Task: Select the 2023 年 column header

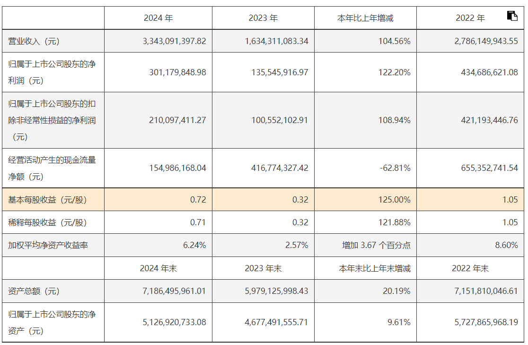Action: pos(263,18)
